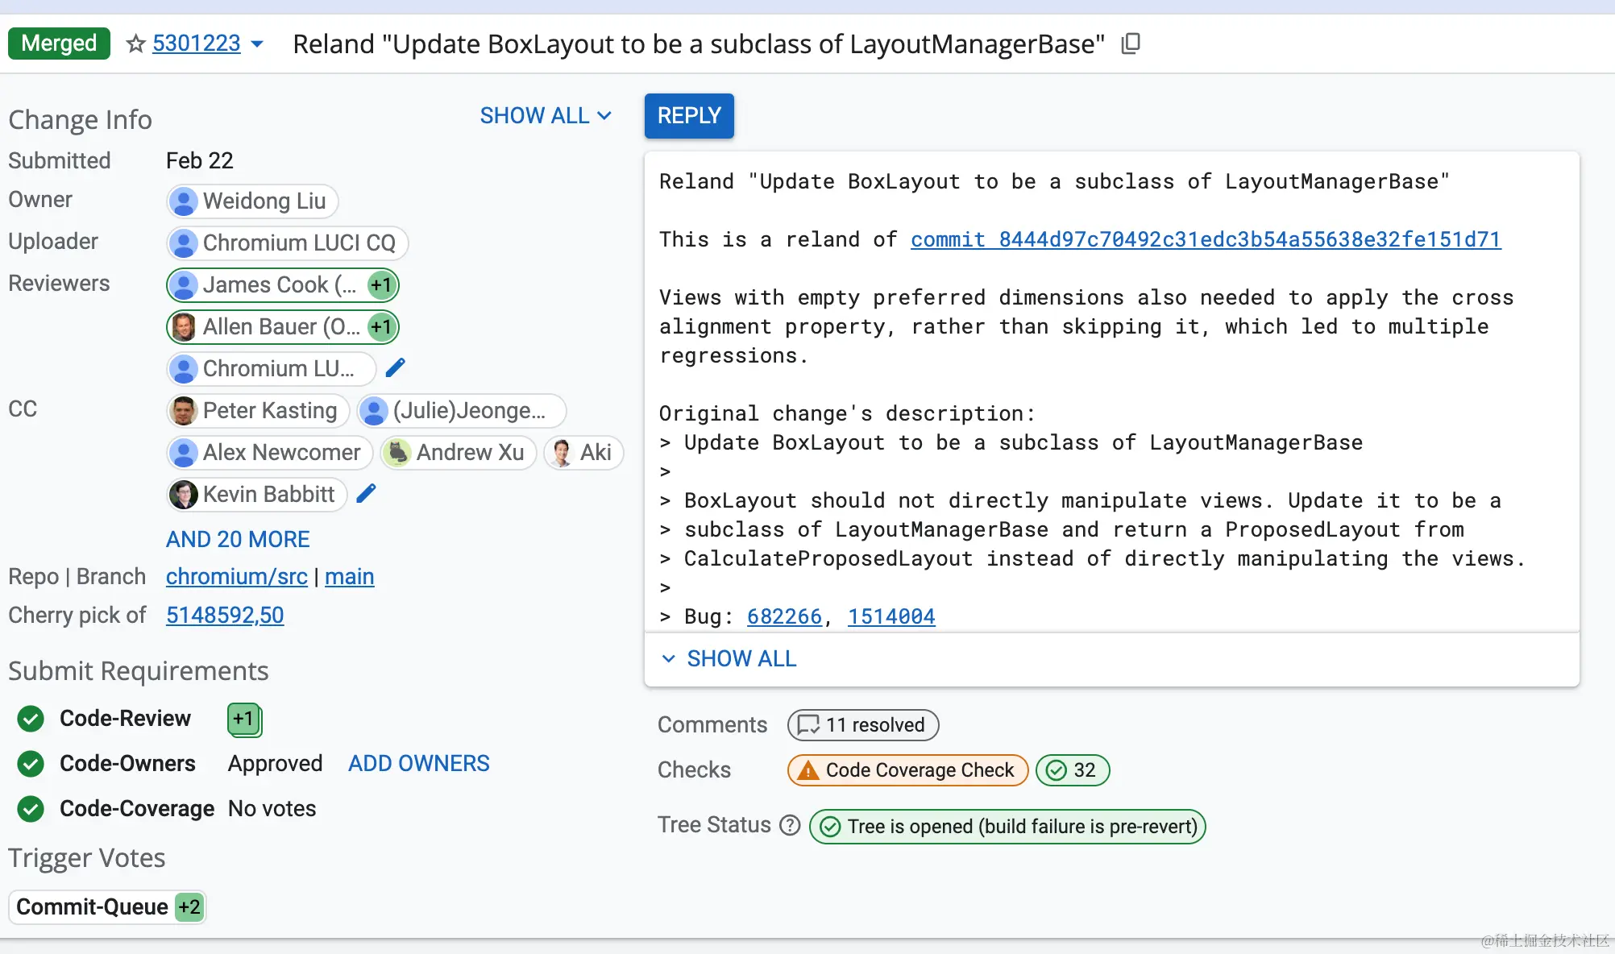Show AND 20 MORE CC entries

(238, 539)
